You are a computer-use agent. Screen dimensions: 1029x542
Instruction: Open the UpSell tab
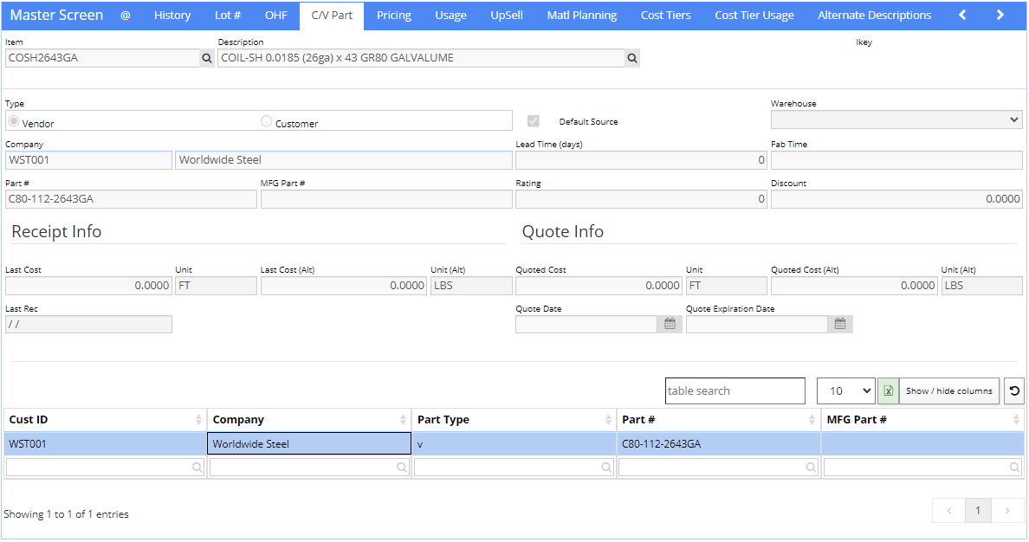507,15
